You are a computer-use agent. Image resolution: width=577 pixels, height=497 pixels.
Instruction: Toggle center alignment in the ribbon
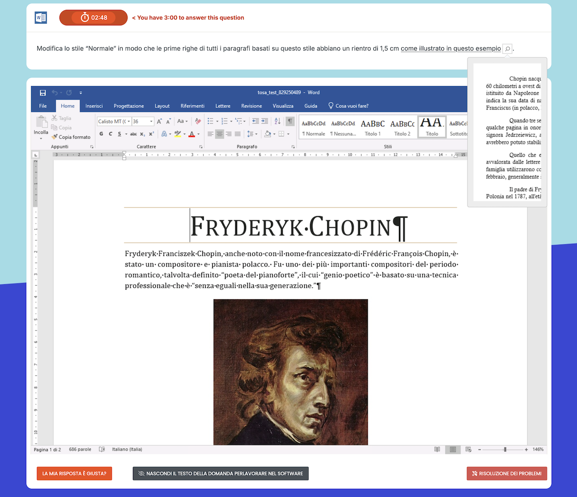pos(220,134)
